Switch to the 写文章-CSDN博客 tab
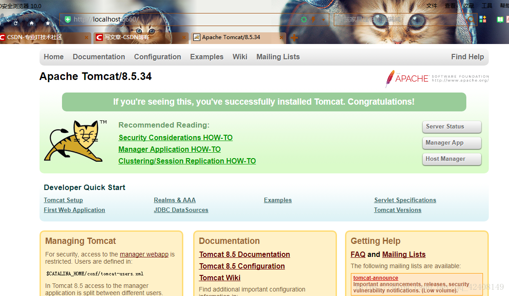Screen dimensions: 509x296 pyautogui.click(x=141, y=38)
